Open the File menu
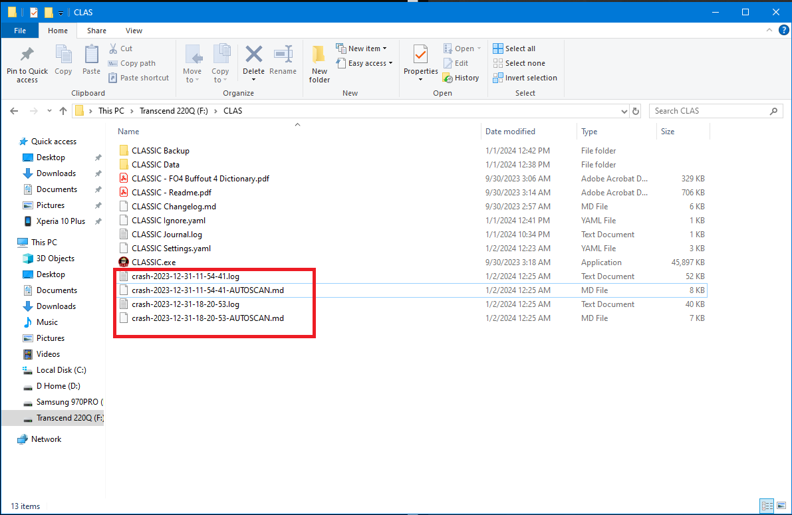792x515 pixels. 20,31
